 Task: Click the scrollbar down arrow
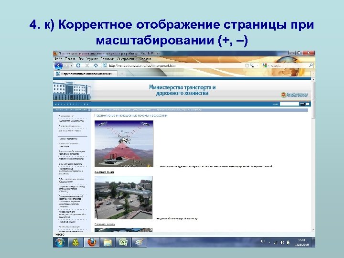point(313,229)
